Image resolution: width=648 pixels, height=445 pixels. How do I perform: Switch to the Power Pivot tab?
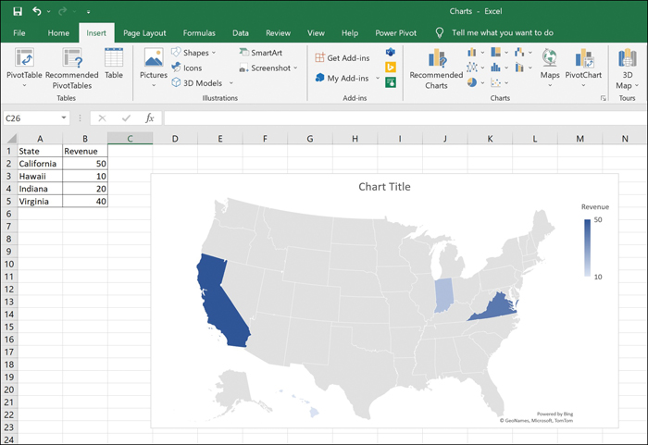coord(395,33)
